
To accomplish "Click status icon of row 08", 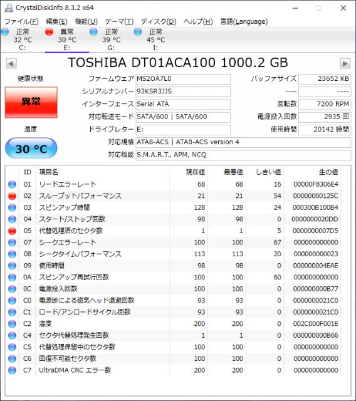I will tap(12, 254).
